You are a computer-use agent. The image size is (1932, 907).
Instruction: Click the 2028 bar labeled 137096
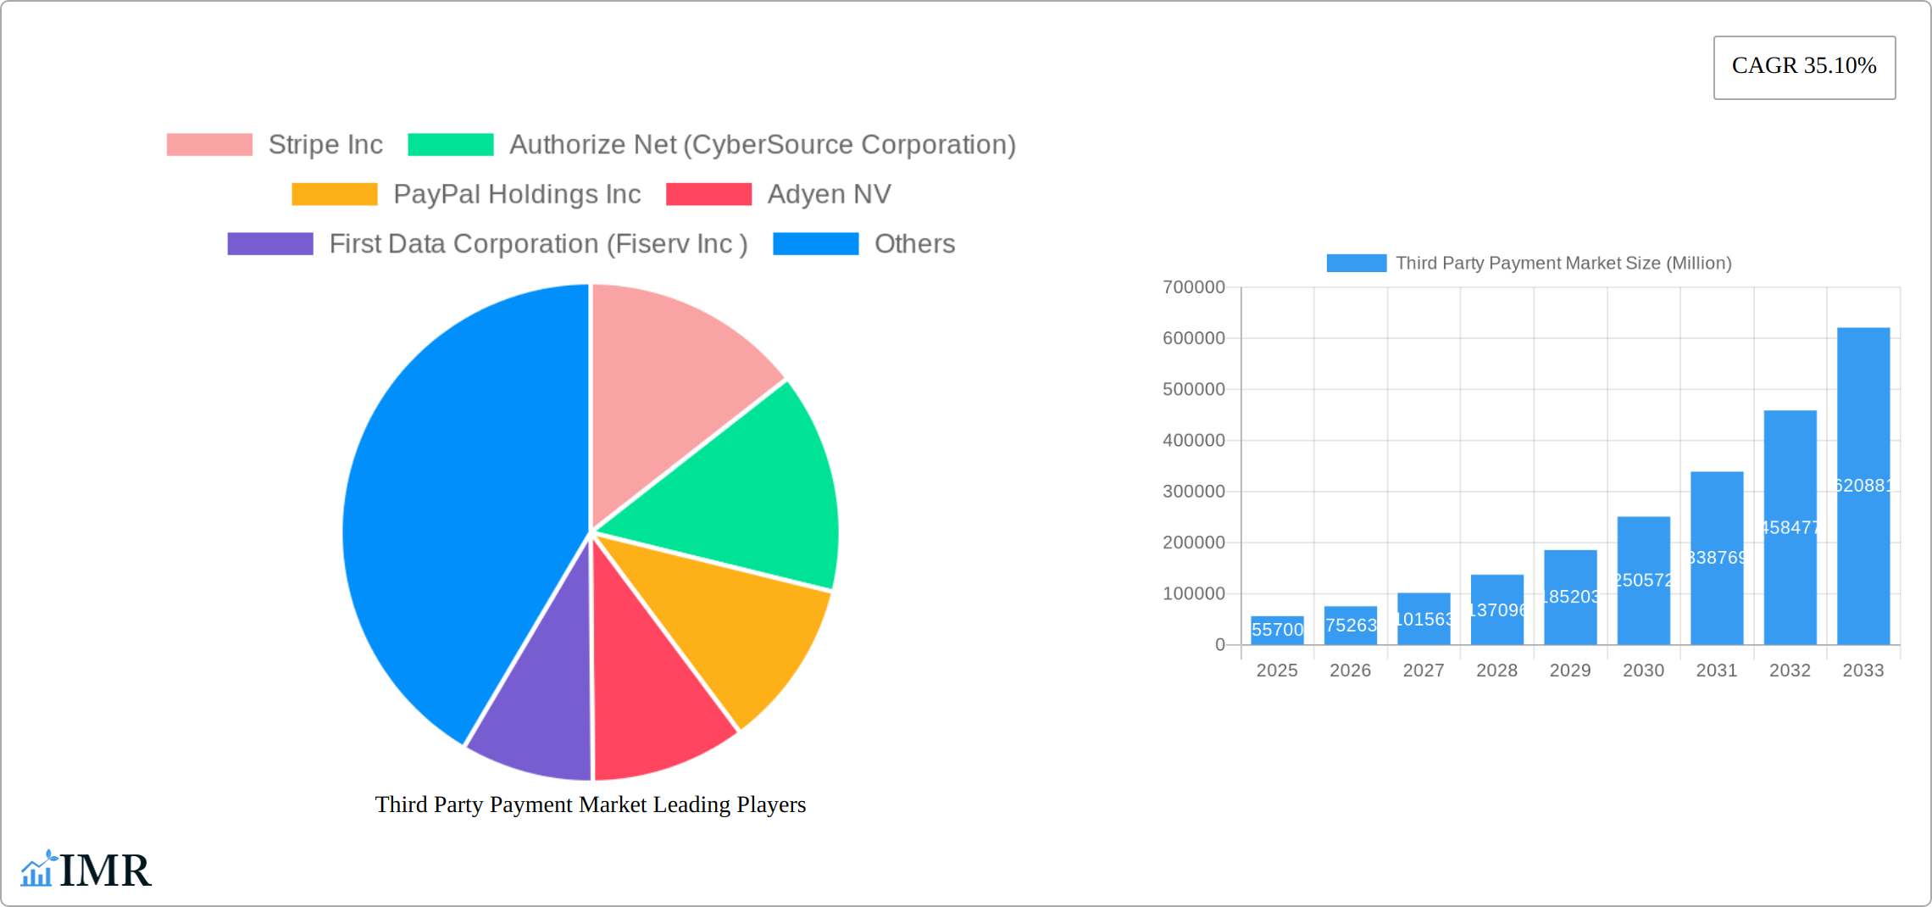pyautogui.click(x=1497, y=610)
